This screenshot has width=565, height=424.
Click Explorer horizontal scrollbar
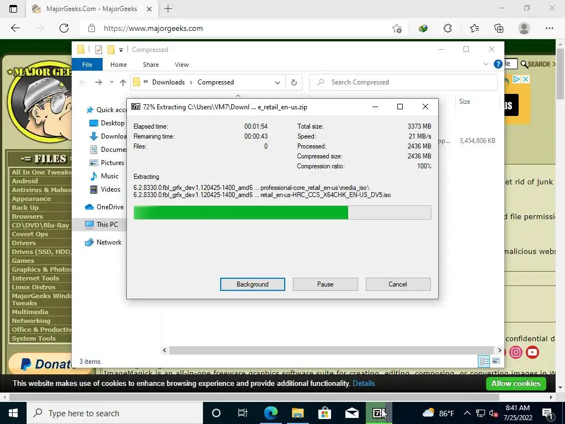click(x=331, y=350)
